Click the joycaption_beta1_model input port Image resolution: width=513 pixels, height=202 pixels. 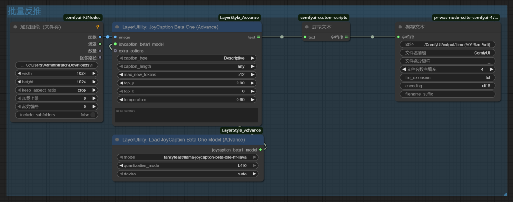coord(115,44)
